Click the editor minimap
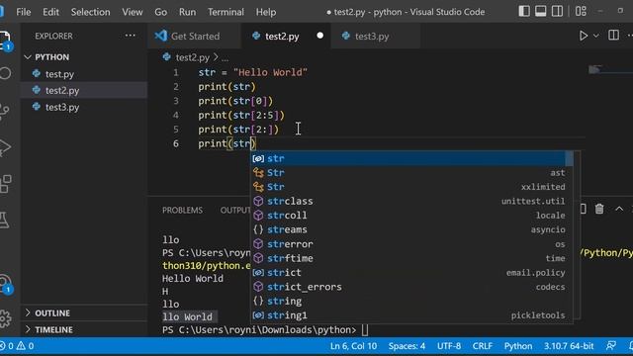Image resolution: width=633 pixels, height=356 pixels. pos(609,70)
